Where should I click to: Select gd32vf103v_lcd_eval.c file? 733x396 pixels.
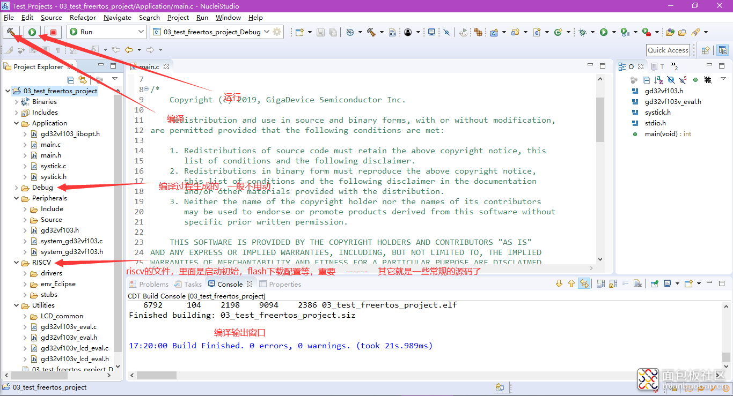click(74, 348)
